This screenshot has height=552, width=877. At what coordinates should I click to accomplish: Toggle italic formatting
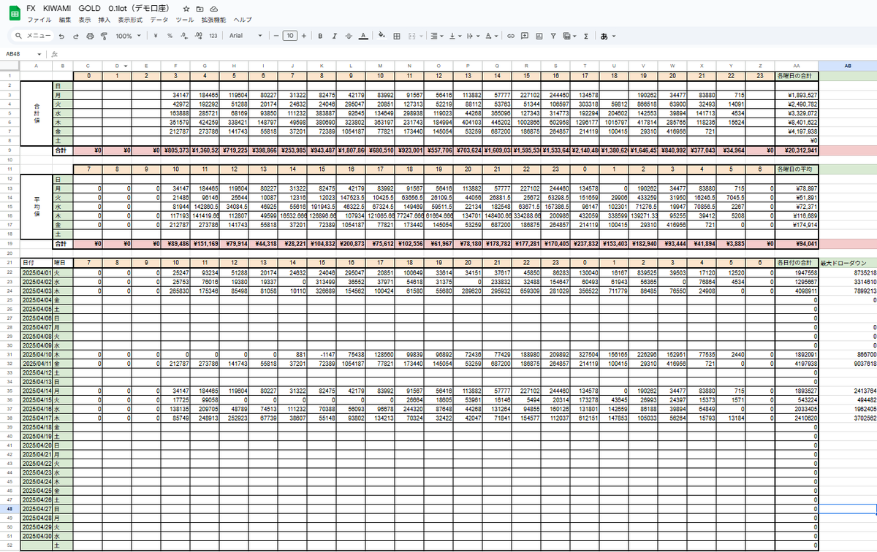(x=334, y=35)
